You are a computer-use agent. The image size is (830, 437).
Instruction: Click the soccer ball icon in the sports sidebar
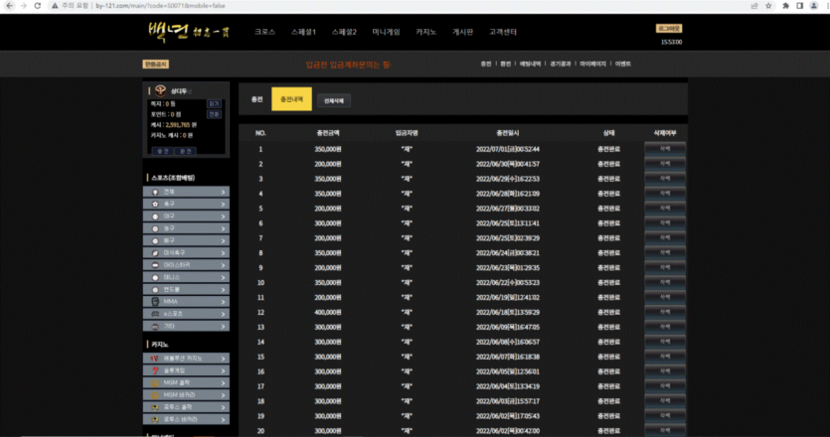(x=155, y=203)
